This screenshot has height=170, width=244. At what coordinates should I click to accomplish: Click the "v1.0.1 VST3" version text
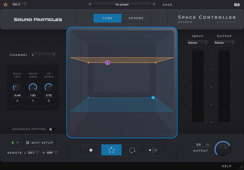point(226,22)
